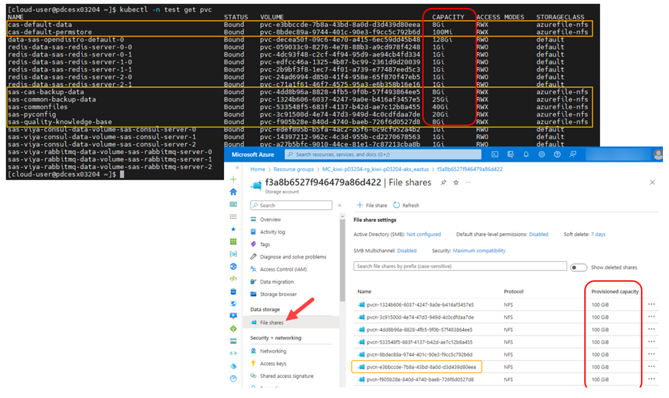Enable the Show deleted shares toggle
This screenshot has width=669, height=398.
(578, 266)
